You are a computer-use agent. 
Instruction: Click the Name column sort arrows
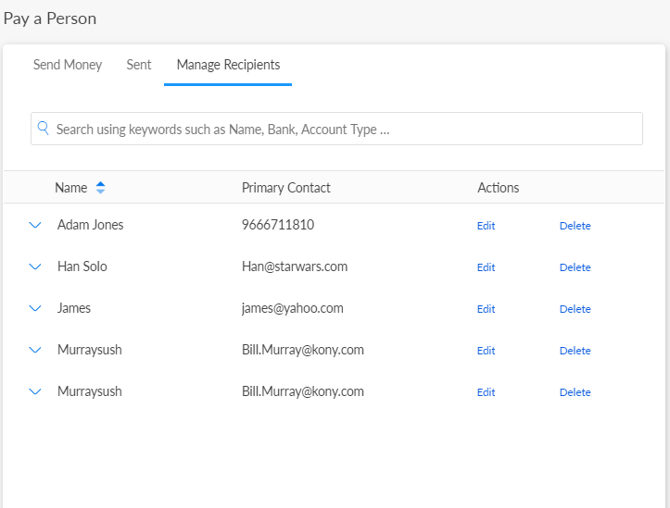tap(100, 188)
